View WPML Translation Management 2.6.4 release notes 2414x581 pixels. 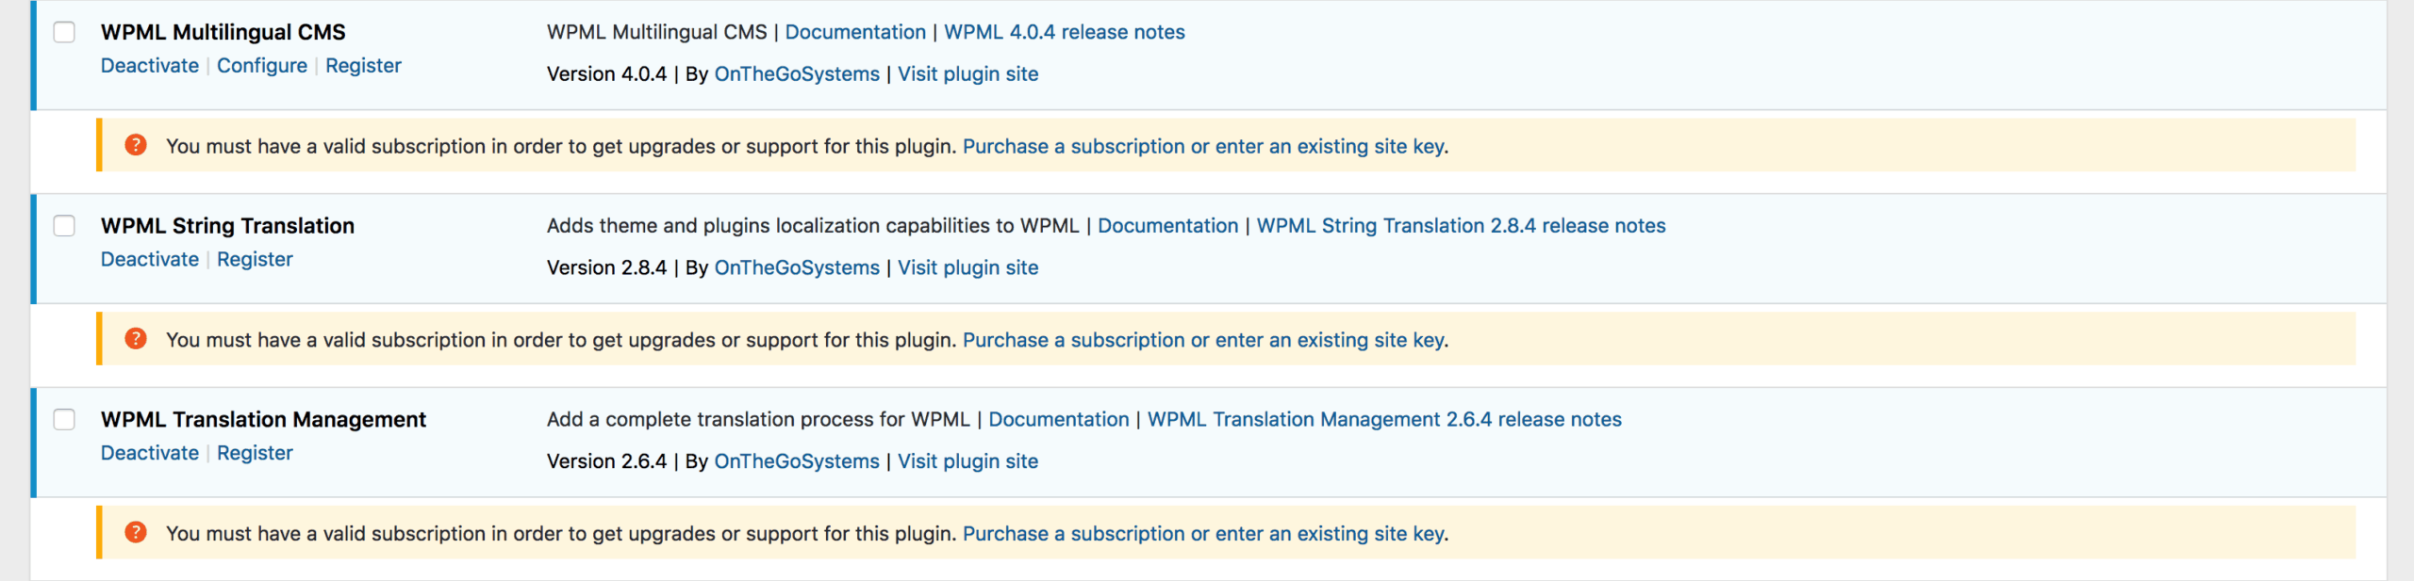(x=1383, y=419)
